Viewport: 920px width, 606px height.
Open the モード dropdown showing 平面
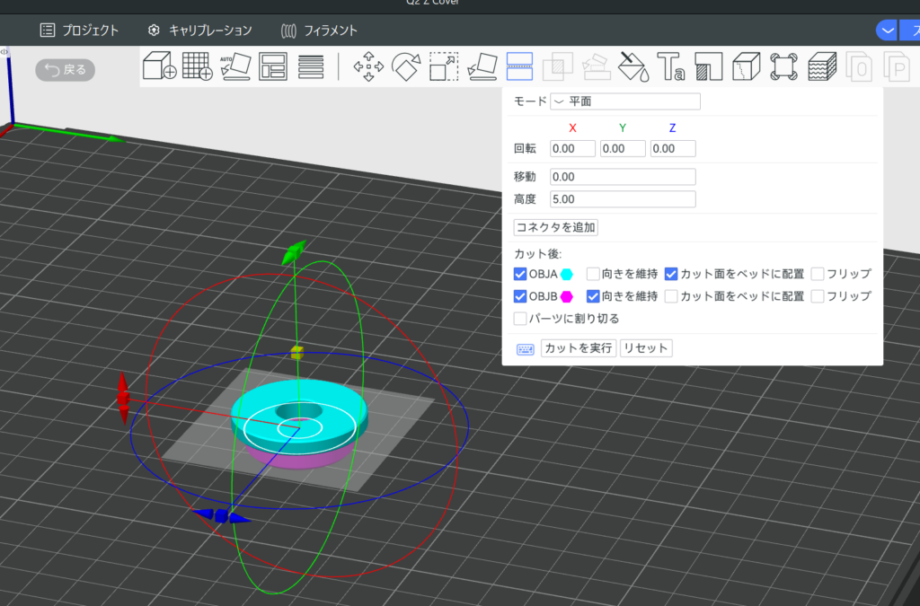coord(625,101)
